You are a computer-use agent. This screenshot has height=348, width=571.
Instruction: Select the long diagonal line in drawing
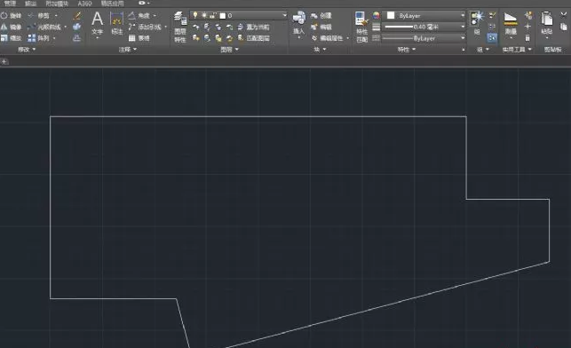pyautogui.click(x=387, y=304)
